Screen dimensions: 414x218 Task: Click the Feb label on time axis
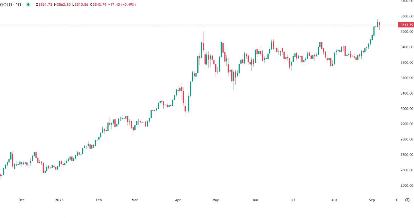pyautogui.click(x=99, y=200)
